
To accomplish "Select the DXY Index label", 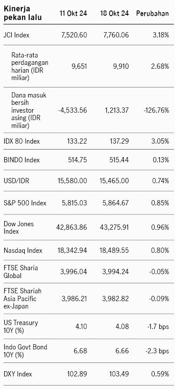I will coord(17,374).
